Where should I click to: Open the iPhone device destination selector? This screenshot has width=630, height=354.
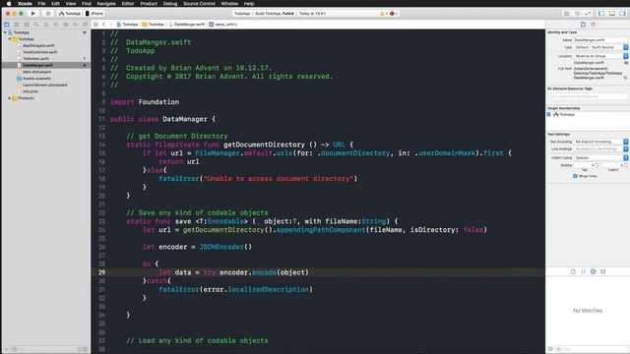94,13
